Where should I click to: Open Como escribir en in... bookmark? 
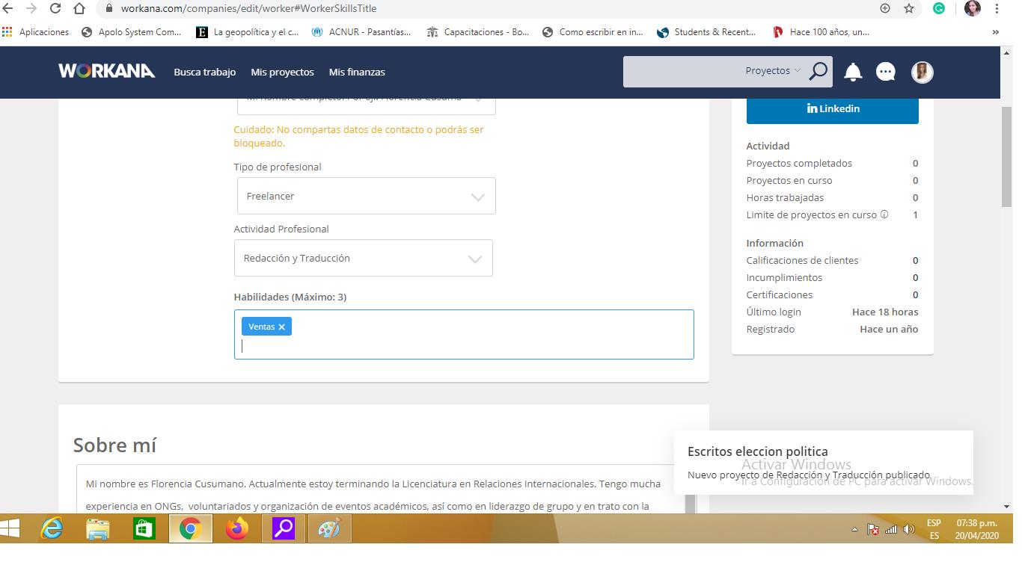[593, 32]
